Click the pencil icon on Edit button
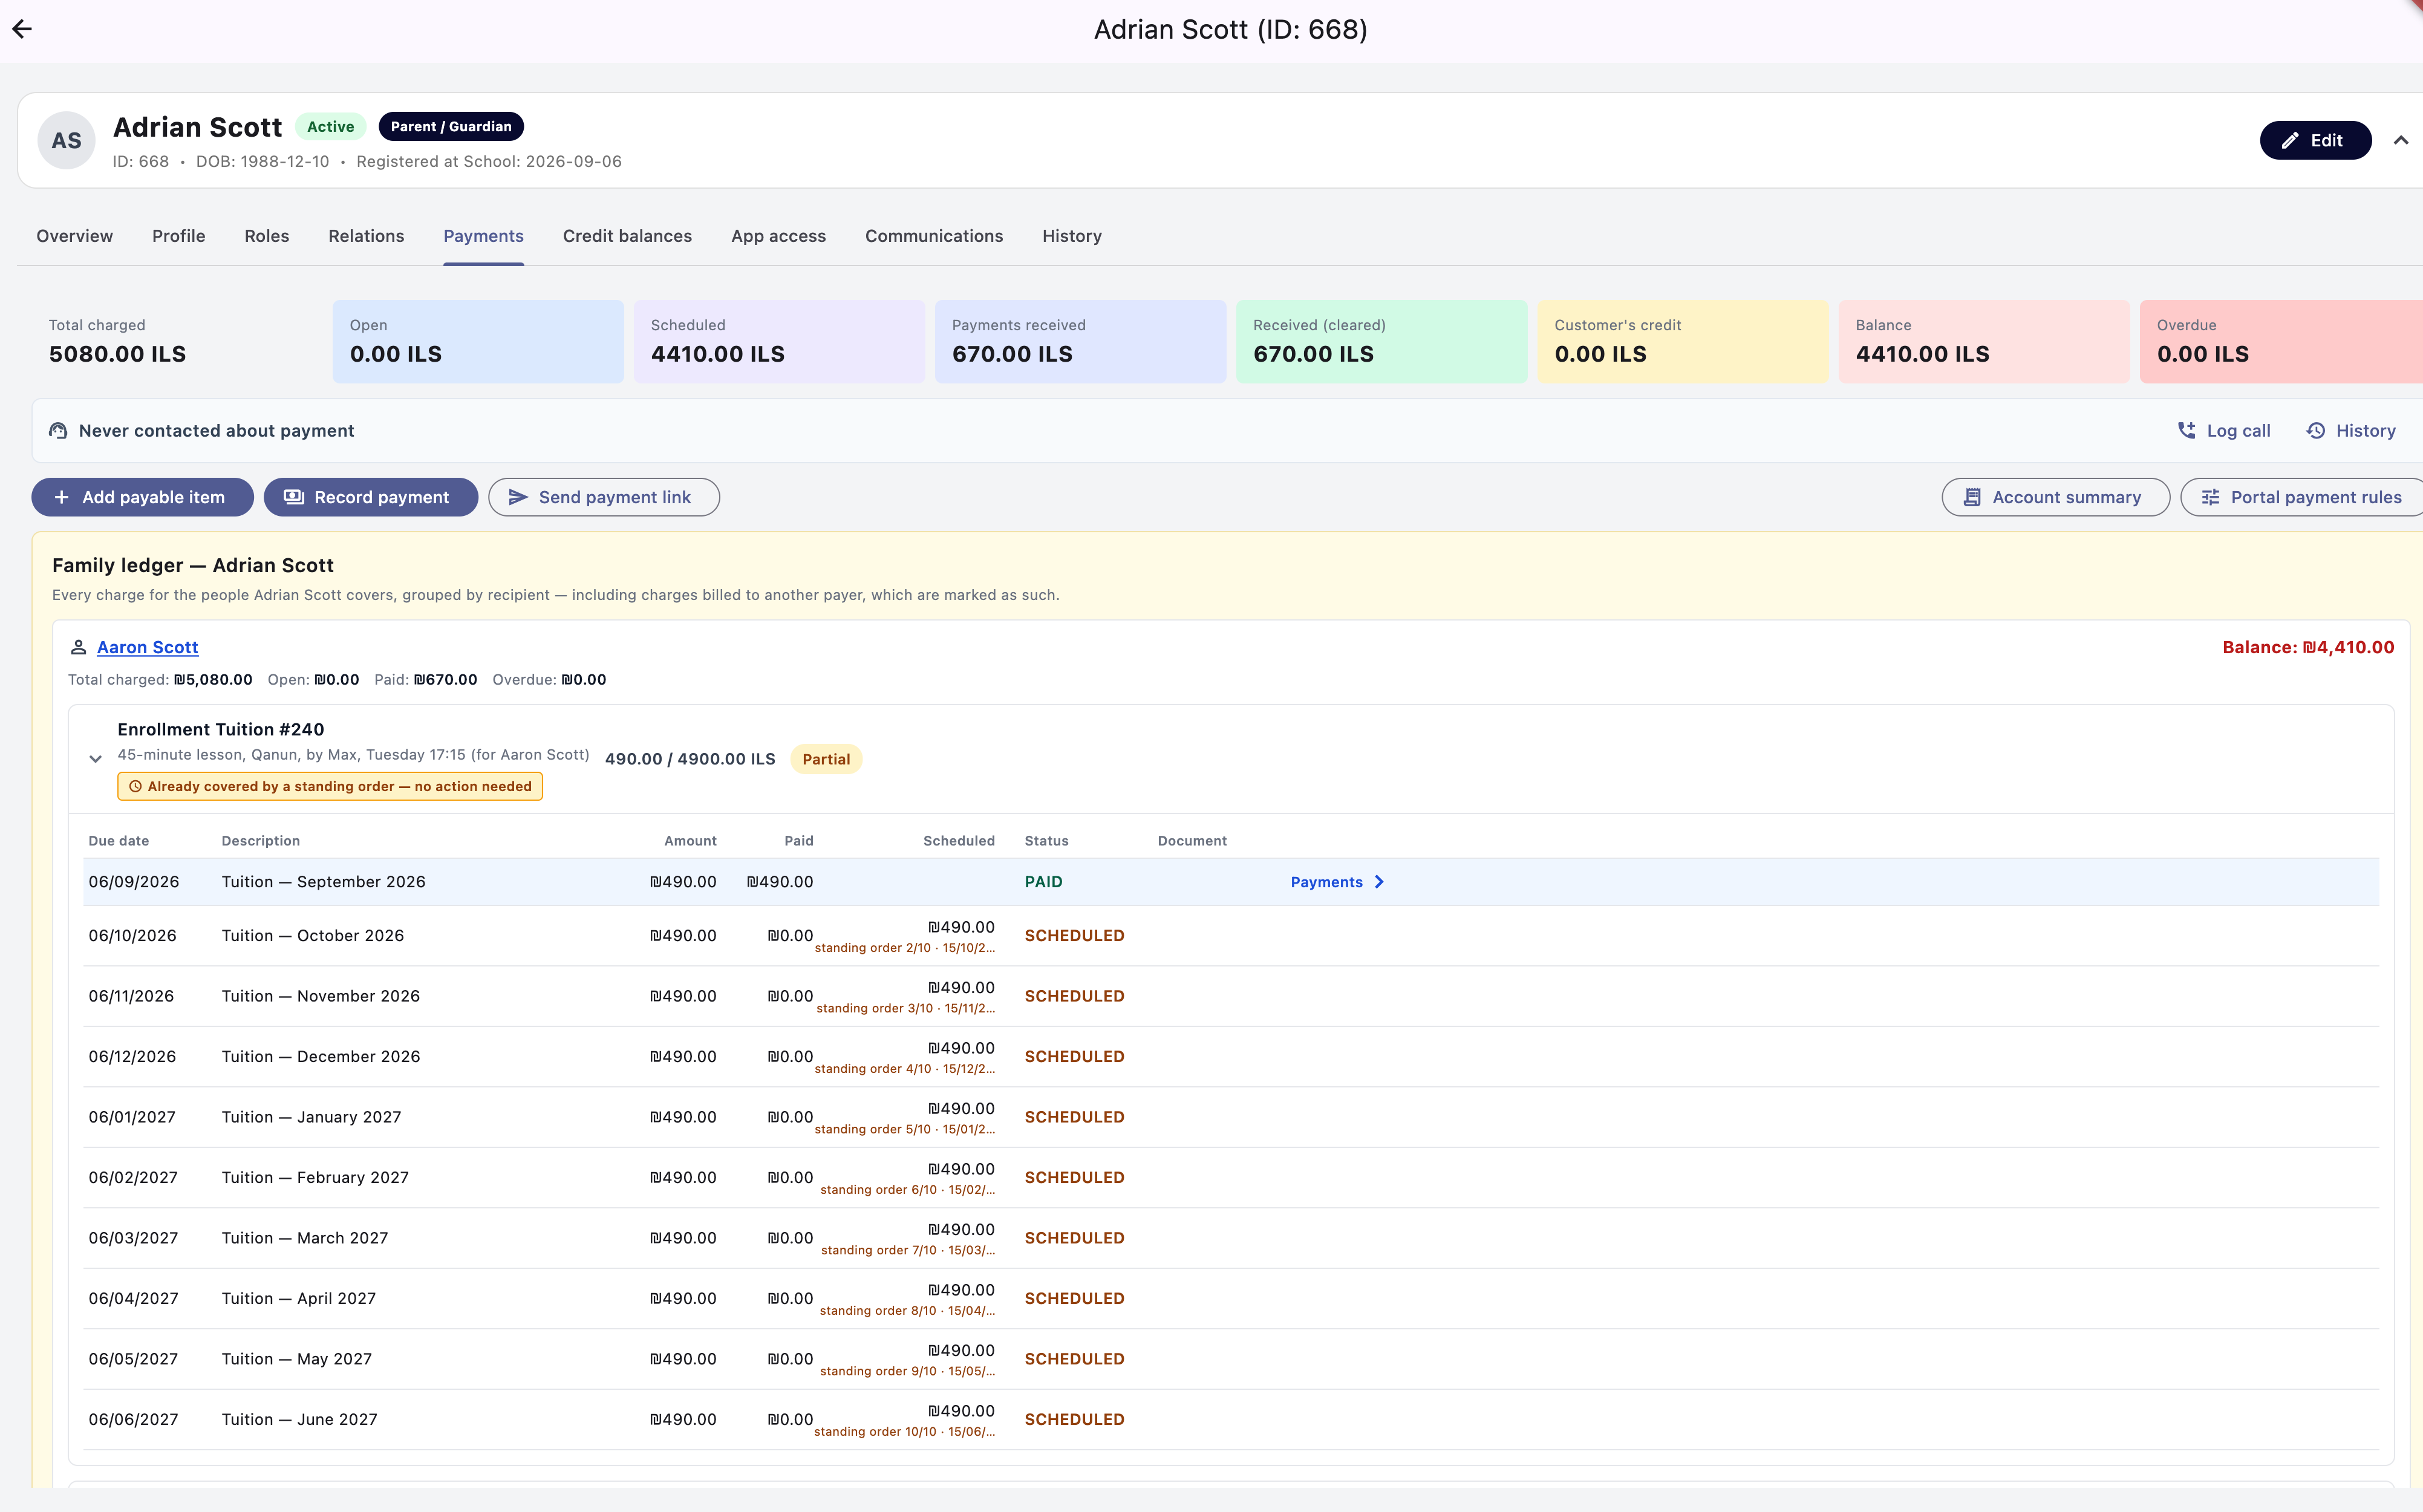The height and width of the screenshot is (1512, 2423). click(x=2289, y=141)
